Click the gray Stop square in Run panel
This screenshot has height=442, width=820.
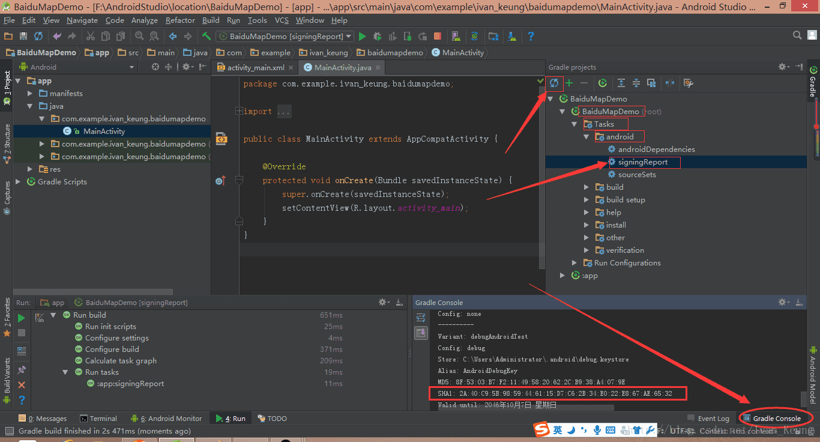point(22,332)
